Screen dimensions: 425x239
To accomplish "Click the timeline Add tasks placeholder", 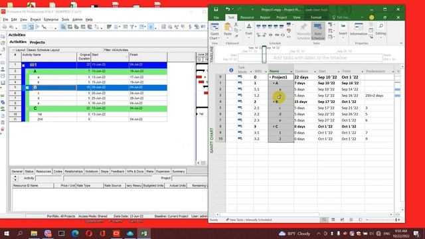I will point(310,58).
